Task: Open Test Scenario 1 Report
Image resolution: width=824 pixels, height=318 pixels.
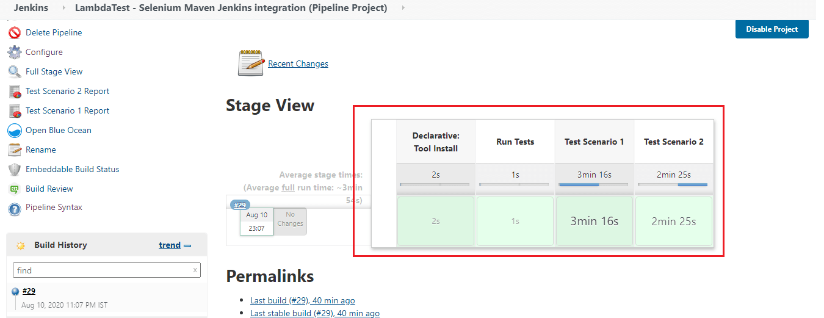Action: point(67,111)
